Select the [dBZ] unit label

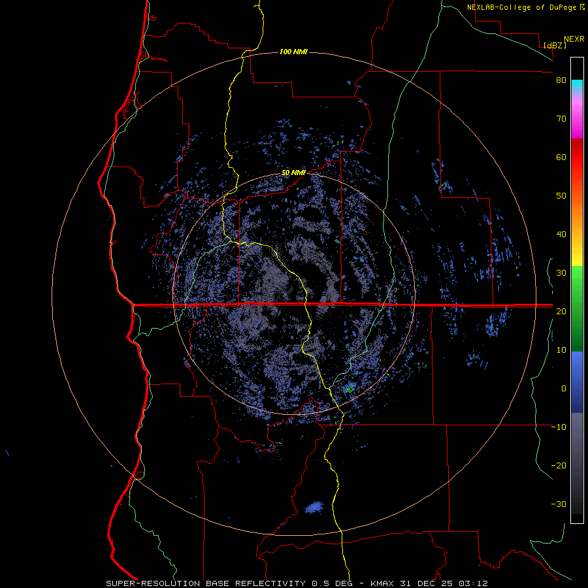(555, 45)
